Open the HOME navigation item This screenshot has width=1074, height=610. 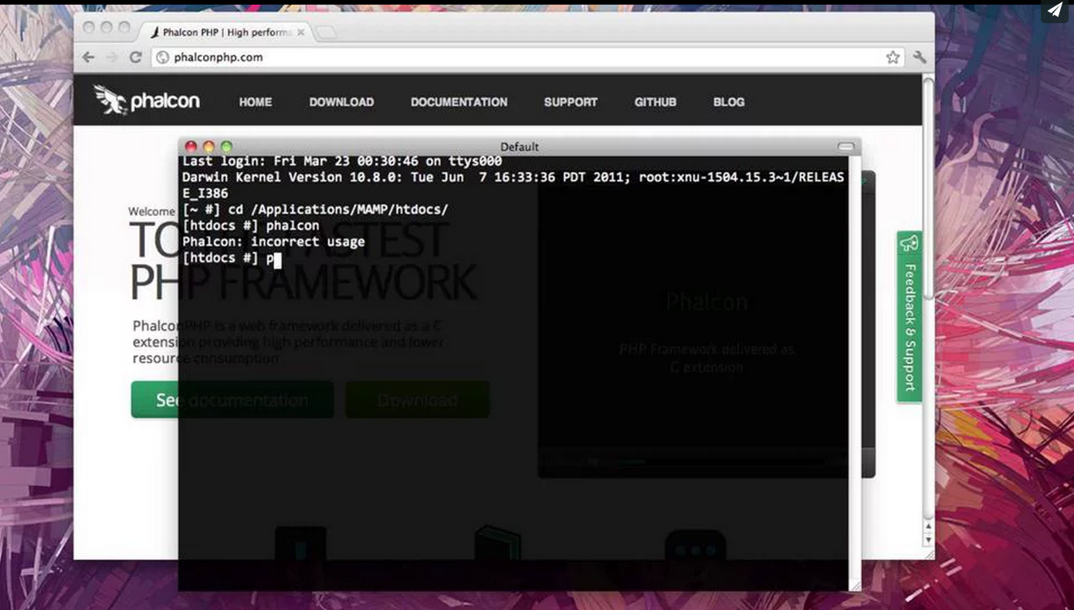pos(255,102)
